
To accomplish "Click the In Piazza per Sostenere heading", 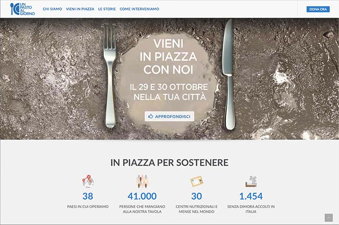I will coord(169,163).
